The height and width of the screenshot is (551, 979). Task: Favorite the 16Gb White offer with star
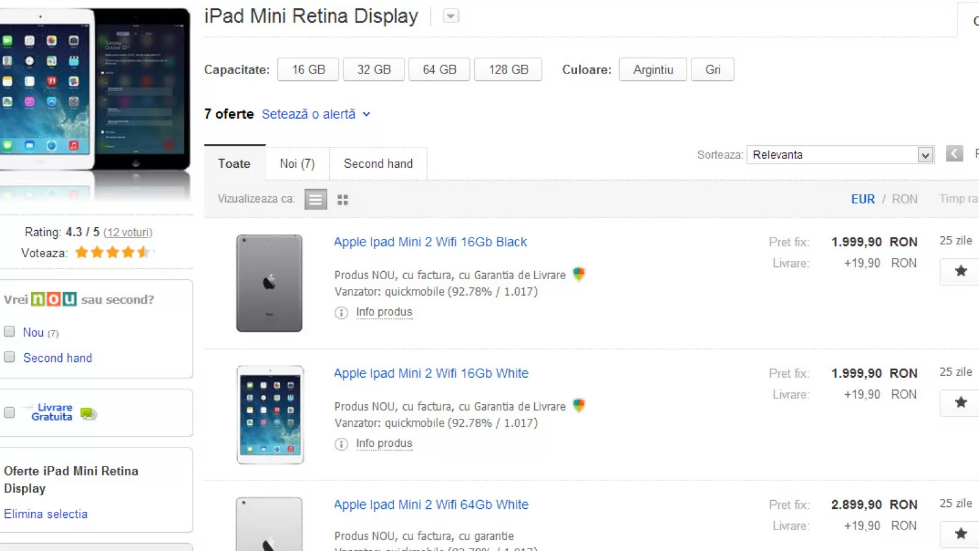tap(961, 402)
